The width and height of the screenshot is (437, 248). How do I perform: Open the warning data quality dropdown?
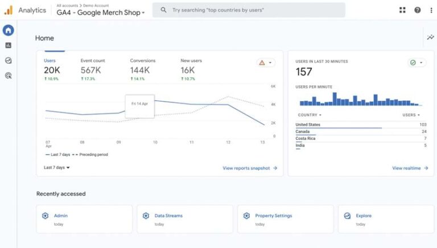[266, 63]
